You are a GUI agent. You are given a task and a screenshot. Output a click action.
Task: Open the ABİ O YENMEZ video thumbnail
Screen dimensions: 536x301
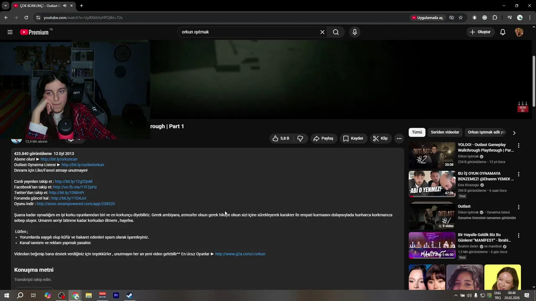pos(432,184)
